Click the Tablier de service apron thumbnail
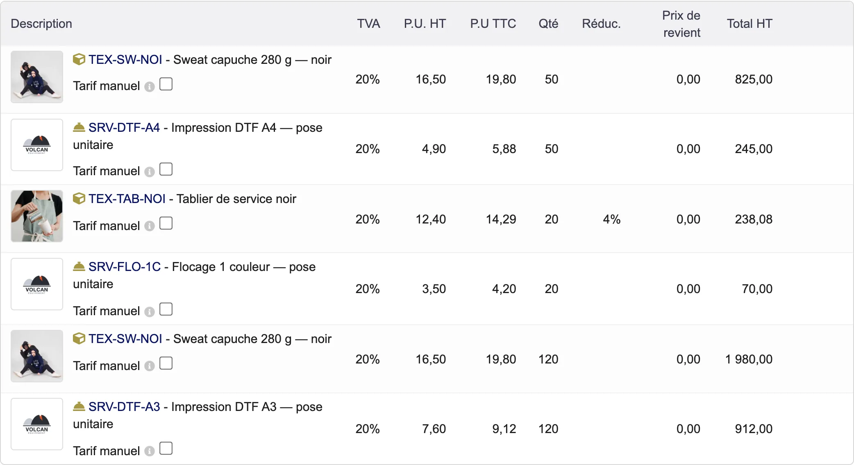The image size is (854, 465). [37, 216]
